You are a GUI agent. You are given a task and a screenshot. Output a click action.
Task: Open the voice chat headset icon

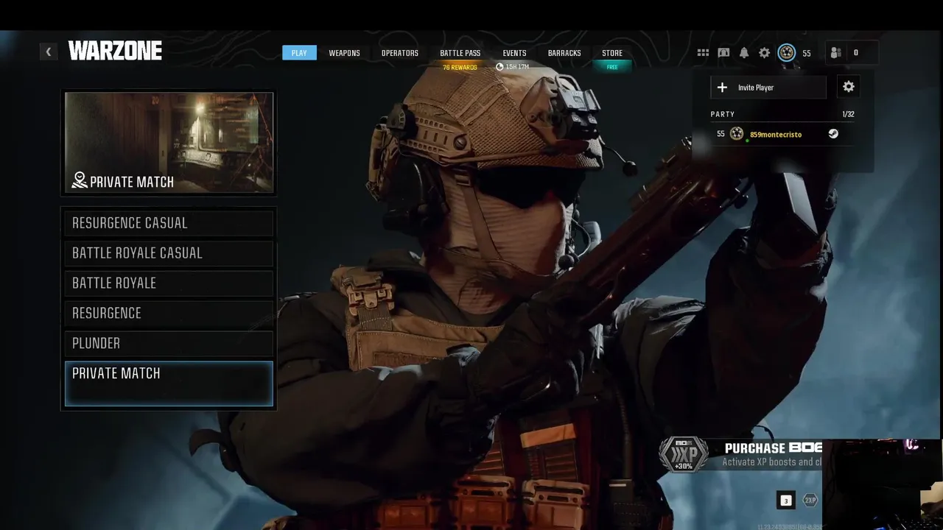(x=723, y=53)
